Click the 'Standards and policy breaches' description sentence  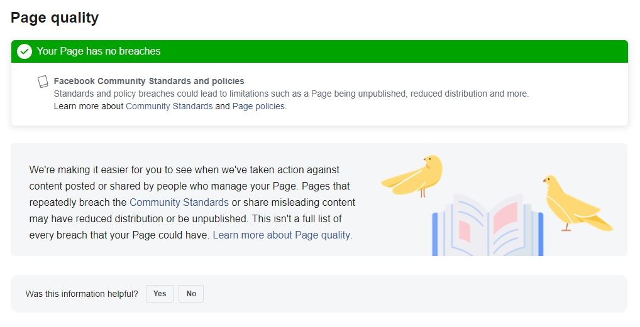pos(291,94)
